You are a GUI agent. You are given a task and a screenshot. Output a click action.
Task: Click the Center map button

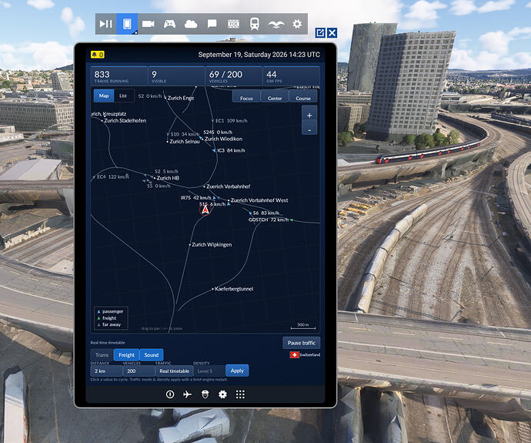click(x=275, y=97)
